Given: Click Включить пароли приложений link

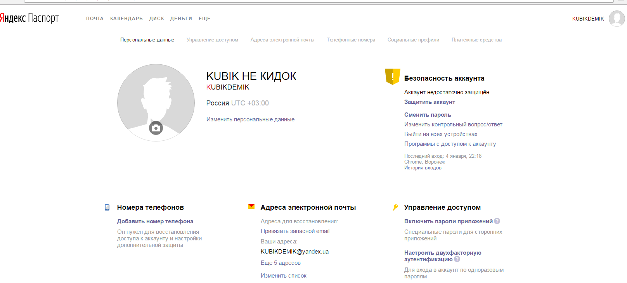Looking at the screenshot, I should [449, 221].
